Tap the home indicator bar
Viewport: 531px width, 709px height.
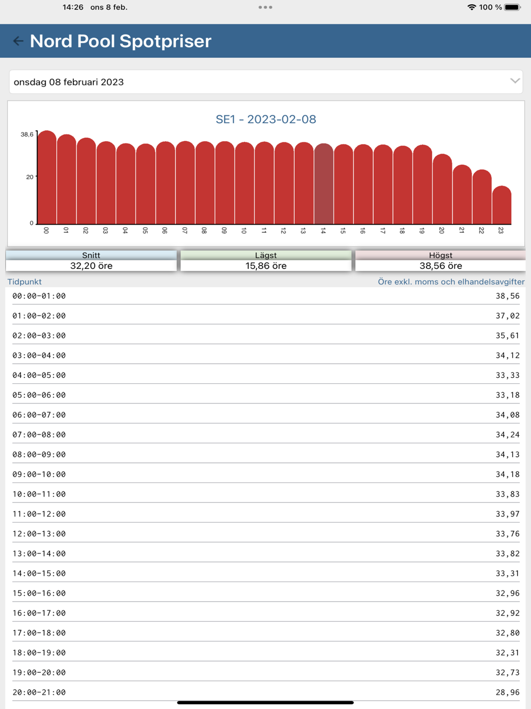pos(265,703)
